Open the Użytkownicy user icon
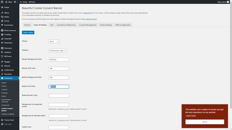 tap(2, 70)
